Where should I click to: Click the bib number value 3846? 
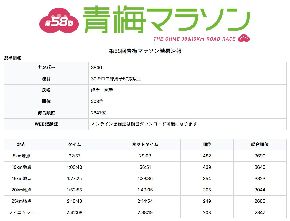click(x=96, y=68)
